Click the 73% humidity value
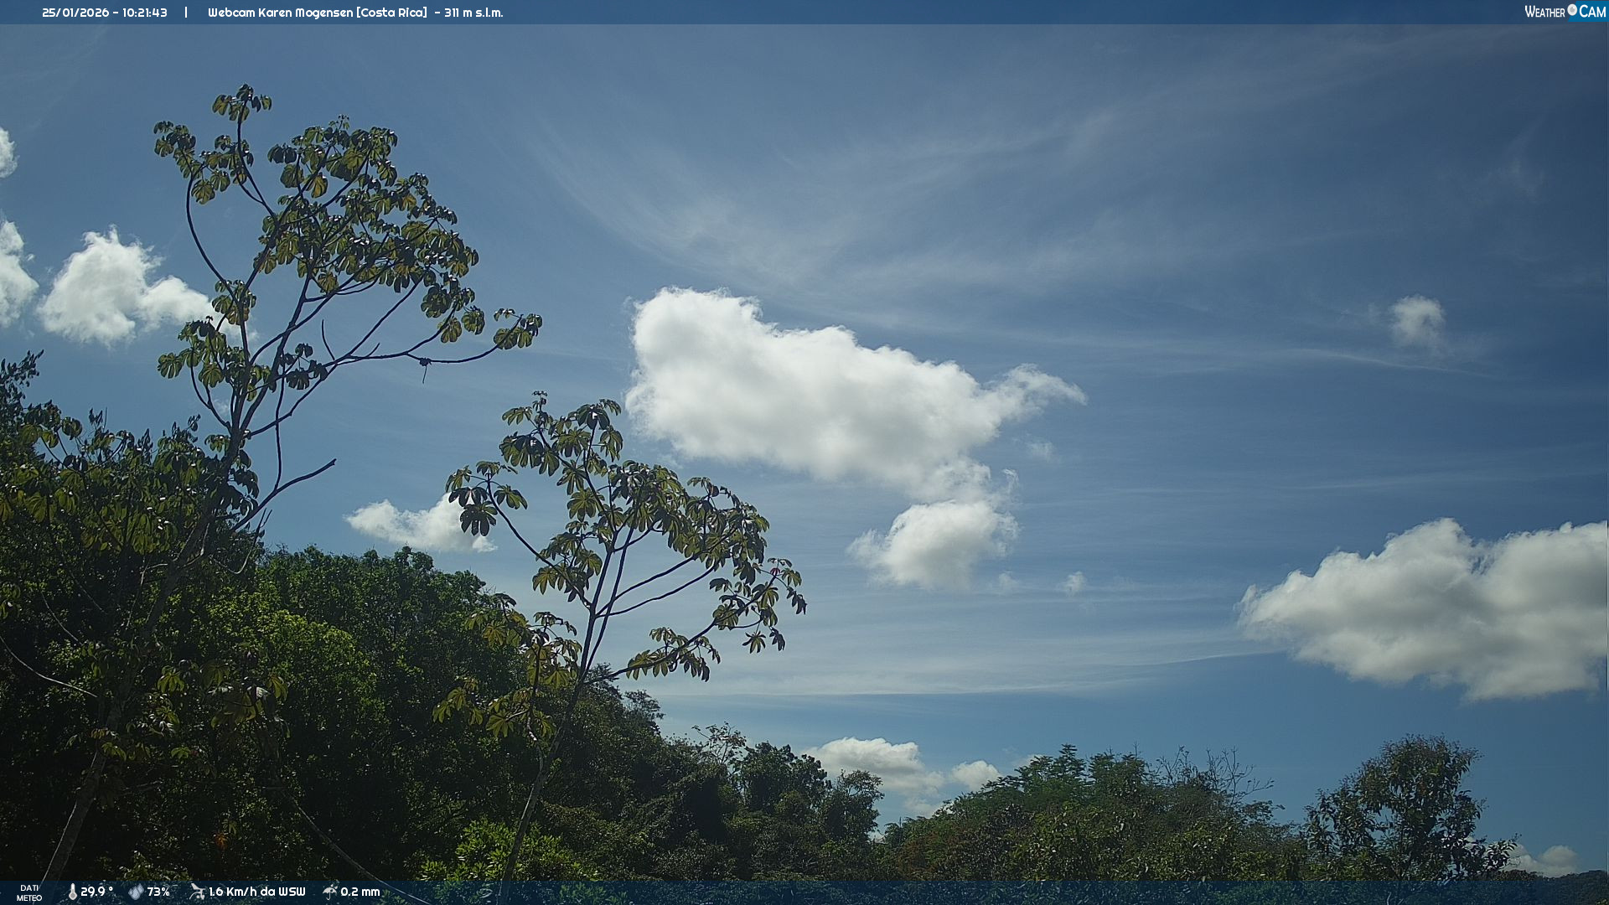Viewport: 1609px width, 905px height. tap(158, 892)
